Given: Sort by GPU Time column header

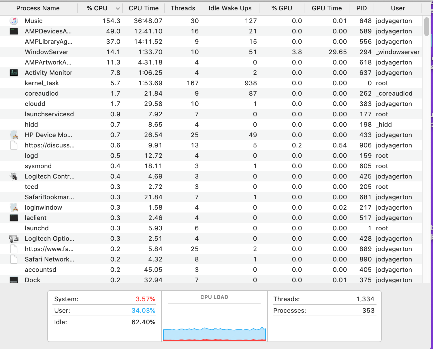Looking at the screenshot, I should tap(327, 8).
